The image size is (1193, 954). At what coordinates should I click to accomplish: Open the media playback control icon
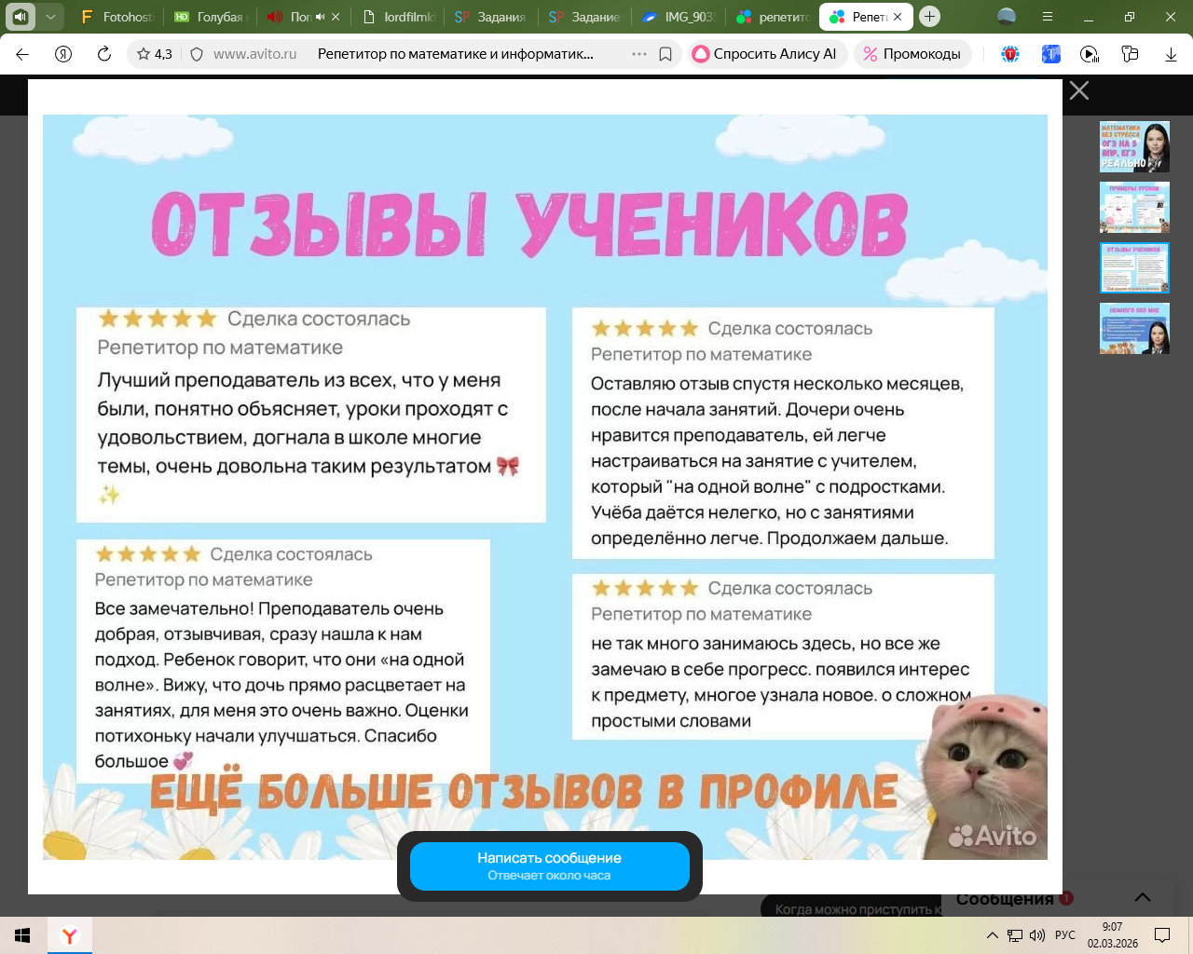click(1090, 54)
